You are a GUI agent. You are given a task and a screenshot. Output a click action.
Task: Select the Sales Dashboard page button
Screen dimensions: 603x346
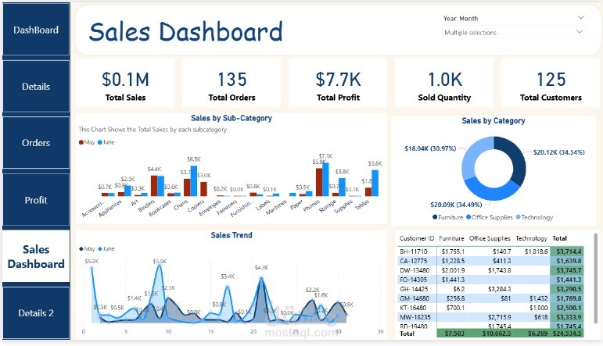click(36, 256)
